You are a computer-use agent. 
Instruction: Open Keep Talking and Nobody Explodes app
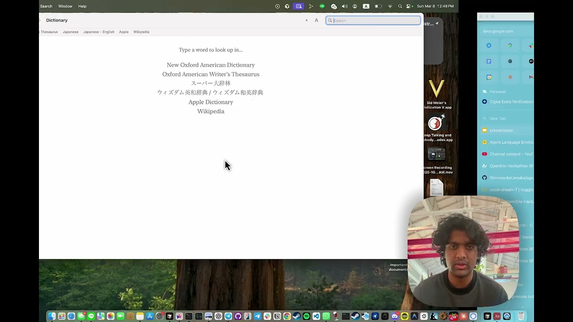pos(436,127)
